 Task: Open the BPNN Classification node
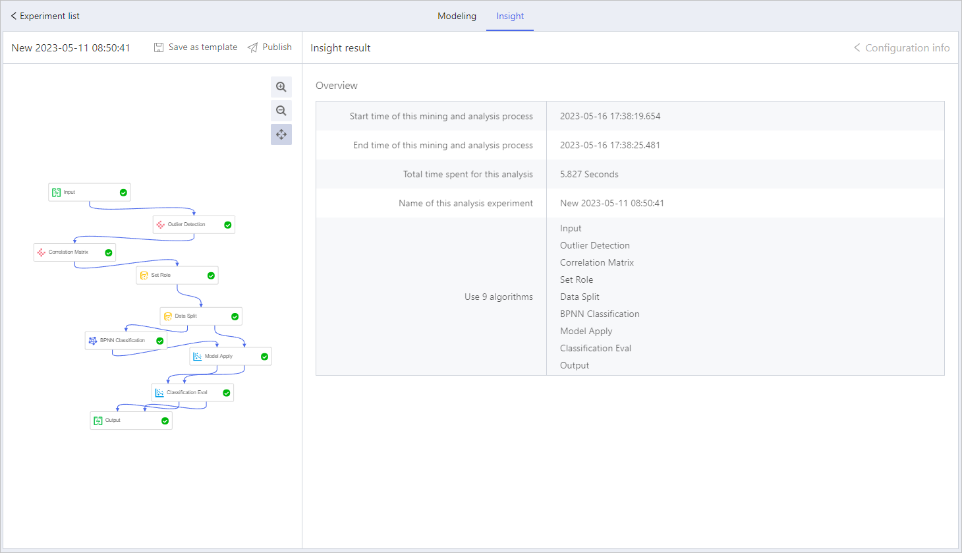93,340
